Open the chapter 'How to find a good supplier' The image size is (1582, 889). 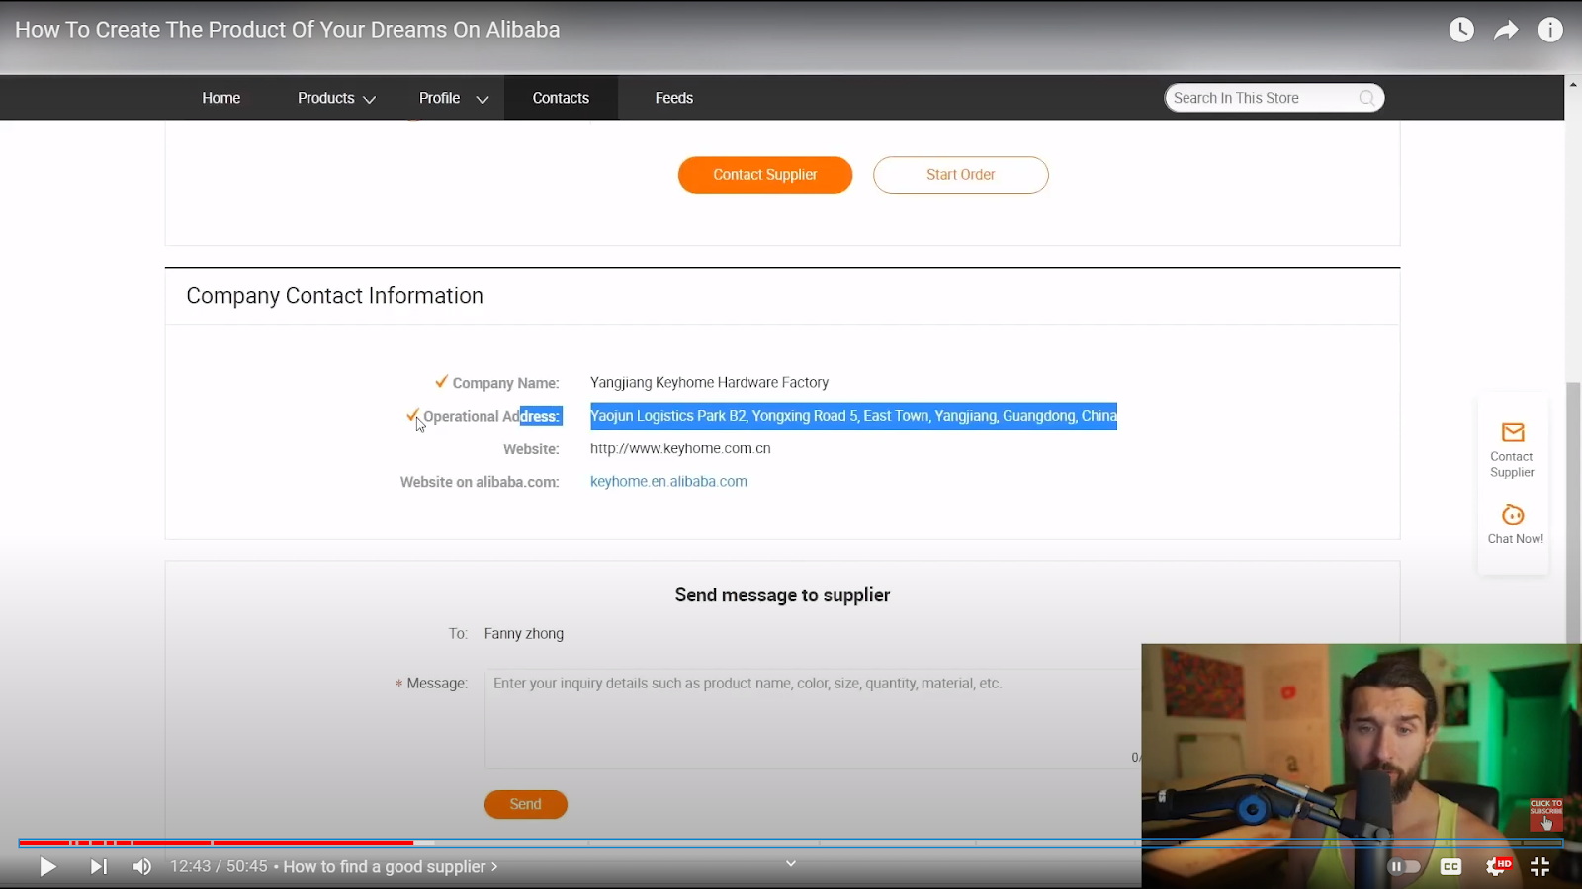pos(391,866)
